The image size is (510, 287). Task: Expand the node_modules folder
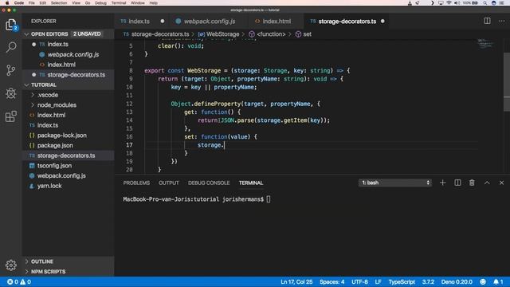click(57, 104)
